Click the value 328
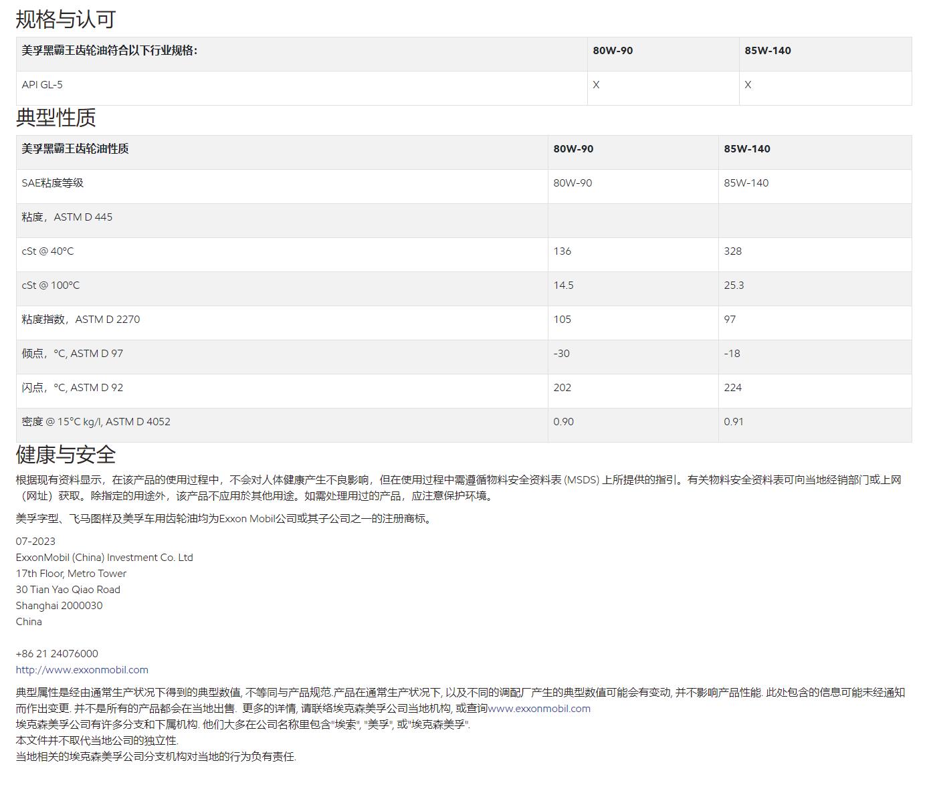 (x=733, y=251)
